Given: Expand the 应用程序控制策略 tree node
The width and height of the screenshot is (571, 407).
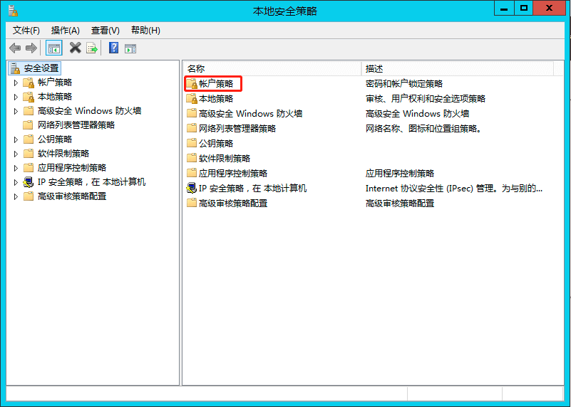Looking at the screenshot, I should point(16,168).
